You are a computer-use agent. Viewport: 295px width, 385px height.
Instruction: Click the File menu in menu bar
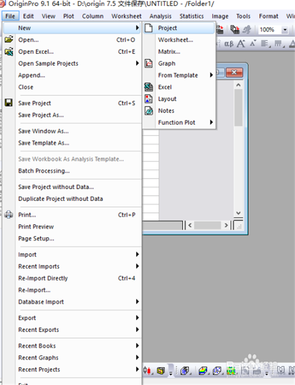(x=10, y=16)
